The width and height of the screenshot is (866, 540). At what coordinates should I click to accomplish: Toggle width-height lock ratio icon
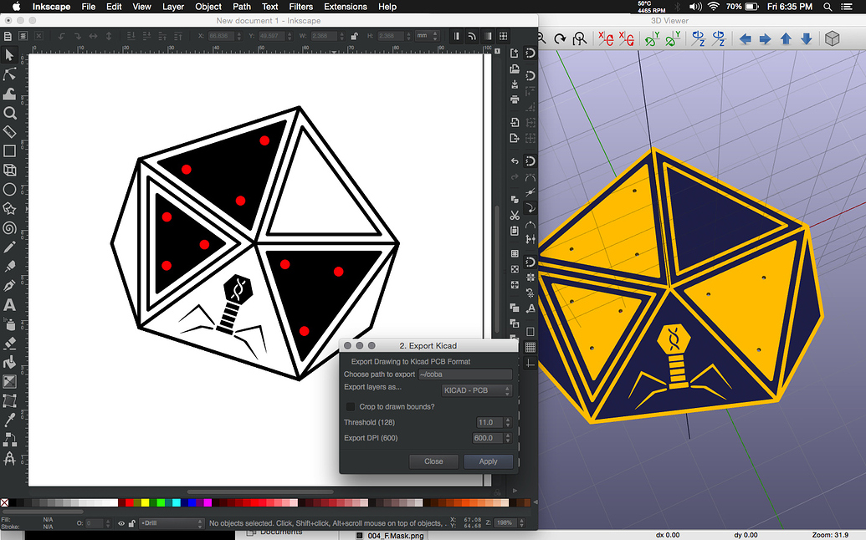coord(354,36)
